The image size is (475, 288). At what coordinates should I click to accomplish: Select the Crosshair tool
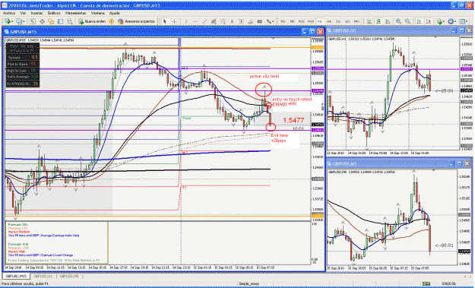tap(174, 21)
